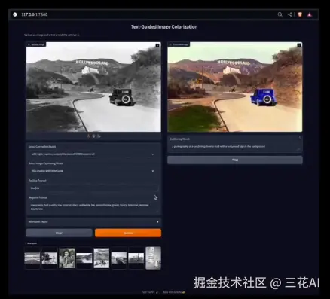Click the Clear button
This screenshot has height=299, width=330.
pos(59,233)
